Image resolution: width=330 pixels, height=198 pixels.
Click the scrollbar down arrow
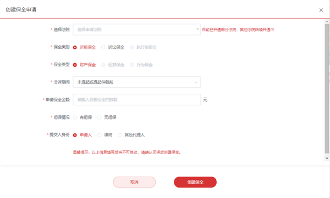[x=327, y=159]
